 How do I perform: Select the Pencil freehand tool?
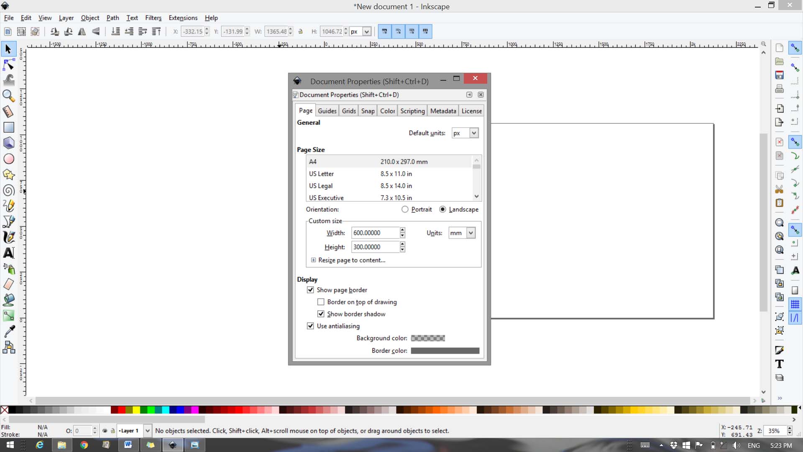(x=8, y=205)
